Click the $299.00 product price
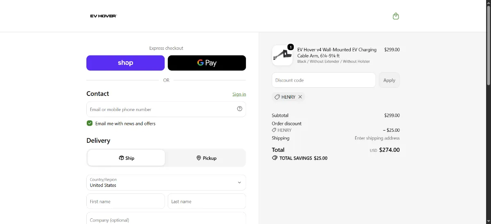Image resolution: width=491 pixels, height=224 pixels. click(x=392, y=49)
